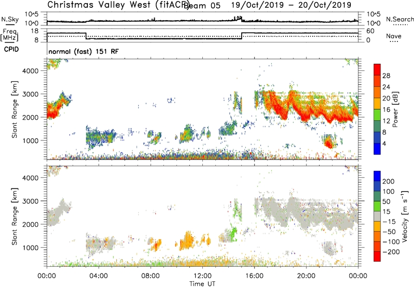The image size is (414, 287).
Task: Click the blue bottom of the Power color bar
Action: point(377,149)
